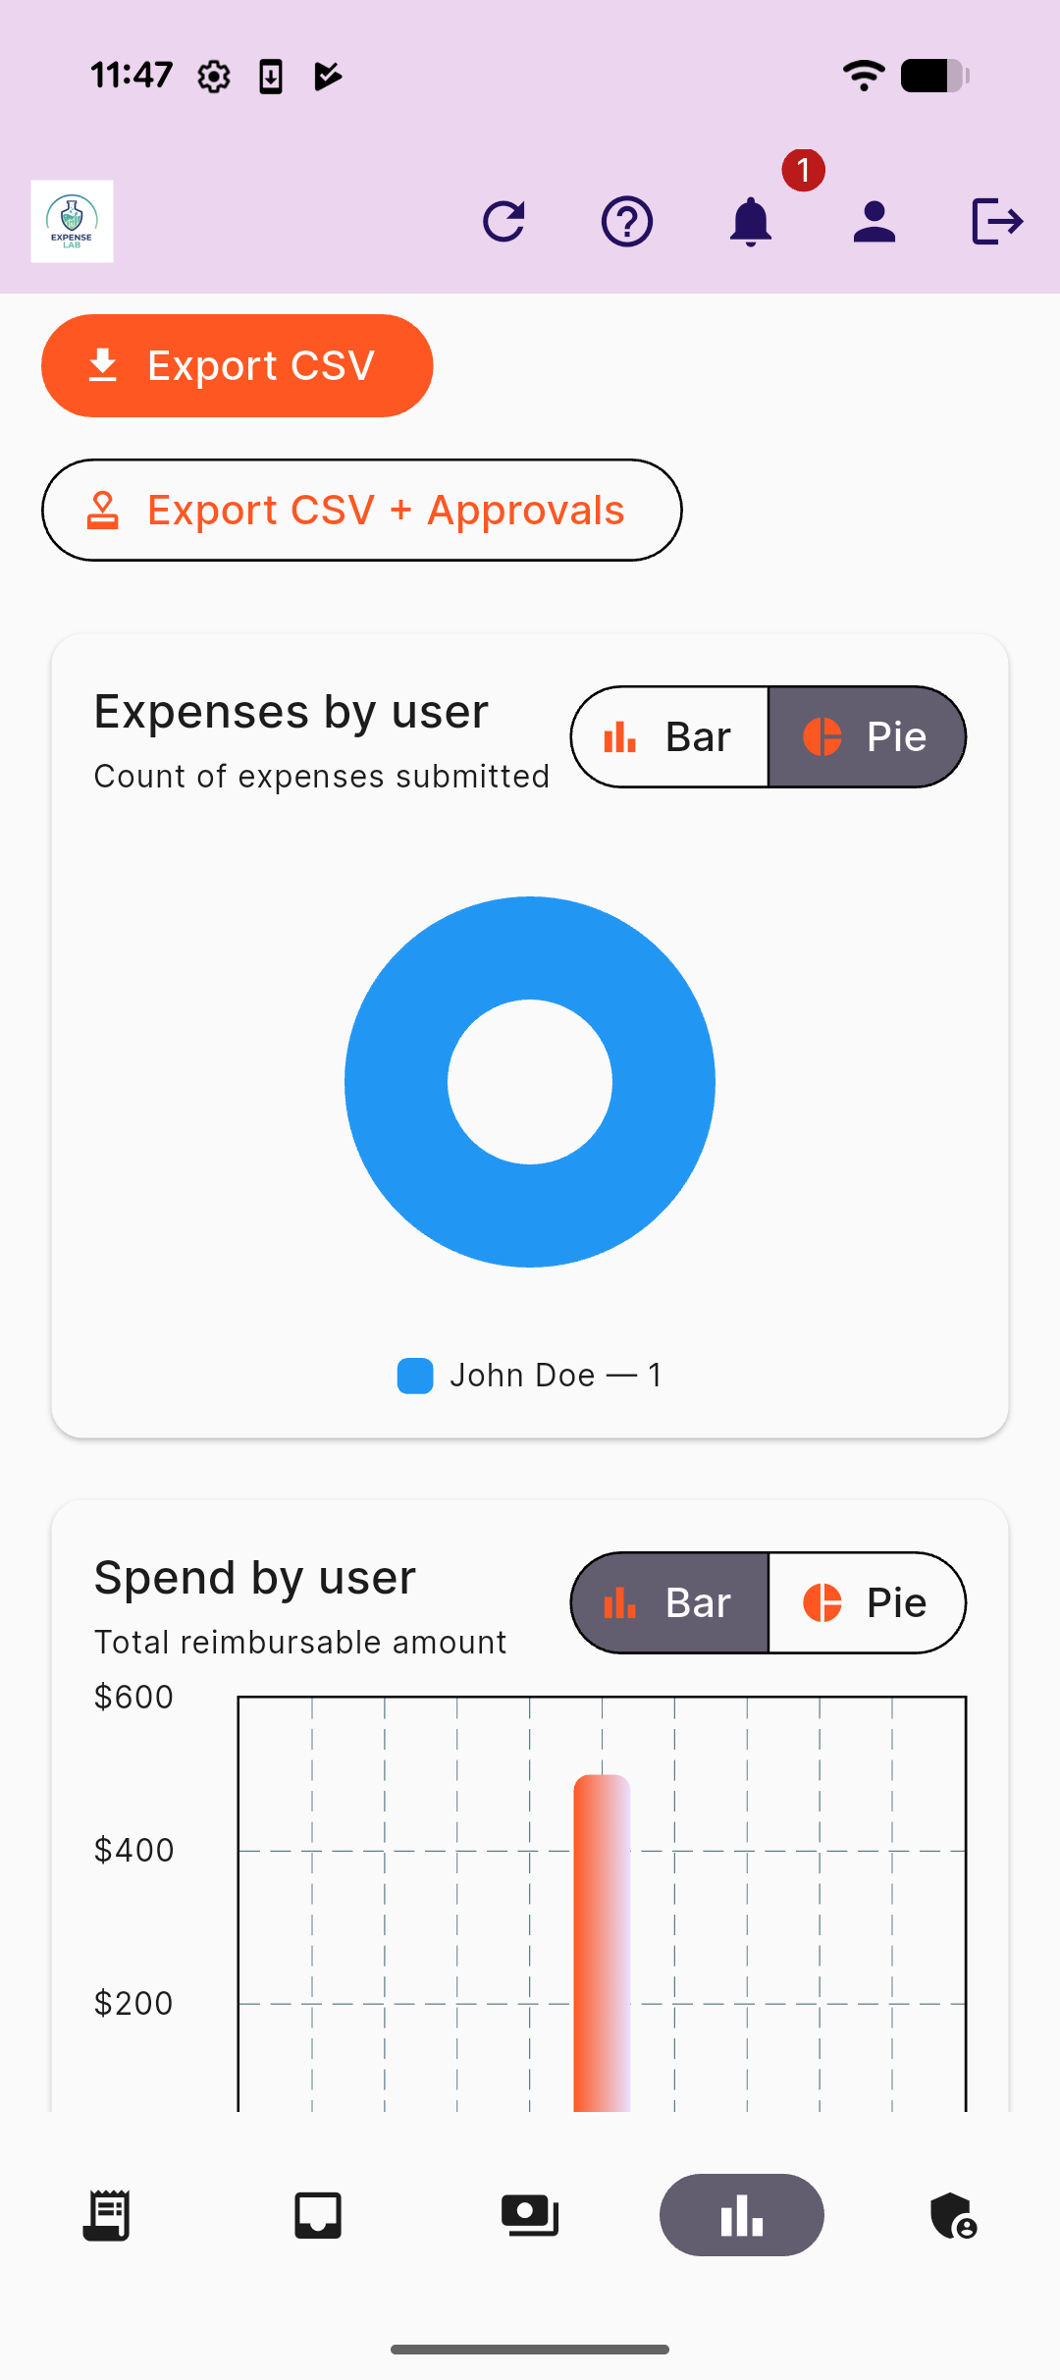Open the card payments icon in bottom navigation
Screen dimensions: 1060x2380
pos(530,2214)
